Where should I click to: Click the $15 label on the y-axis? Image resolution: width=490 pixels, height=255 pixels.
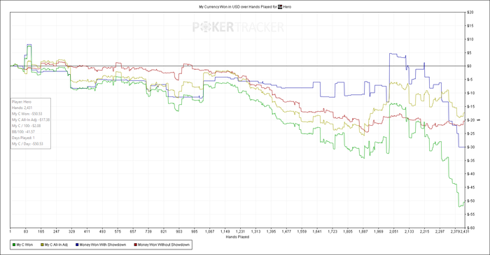coord(470,26)
